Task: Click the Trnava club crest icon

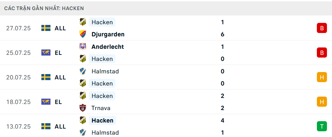Action: [82, 108]
